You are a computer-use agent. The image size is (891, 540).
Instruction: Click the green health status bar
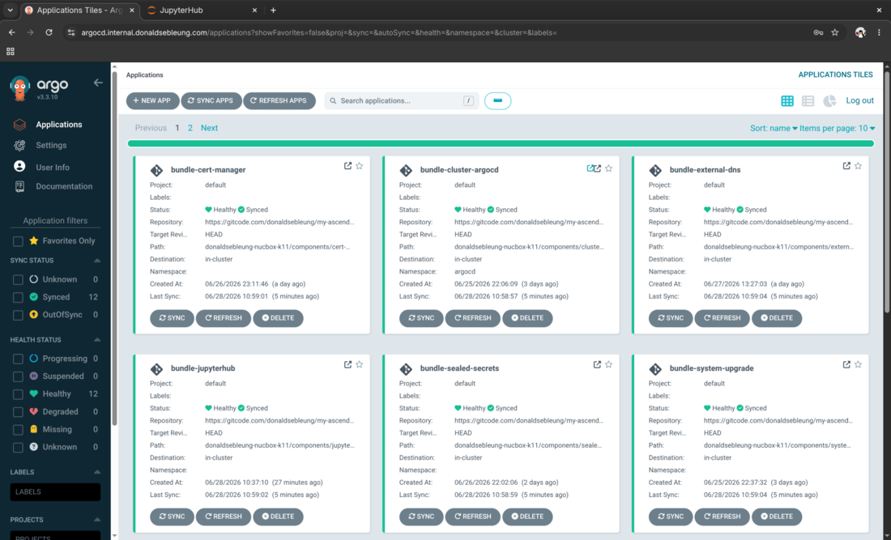click(501, 143)
